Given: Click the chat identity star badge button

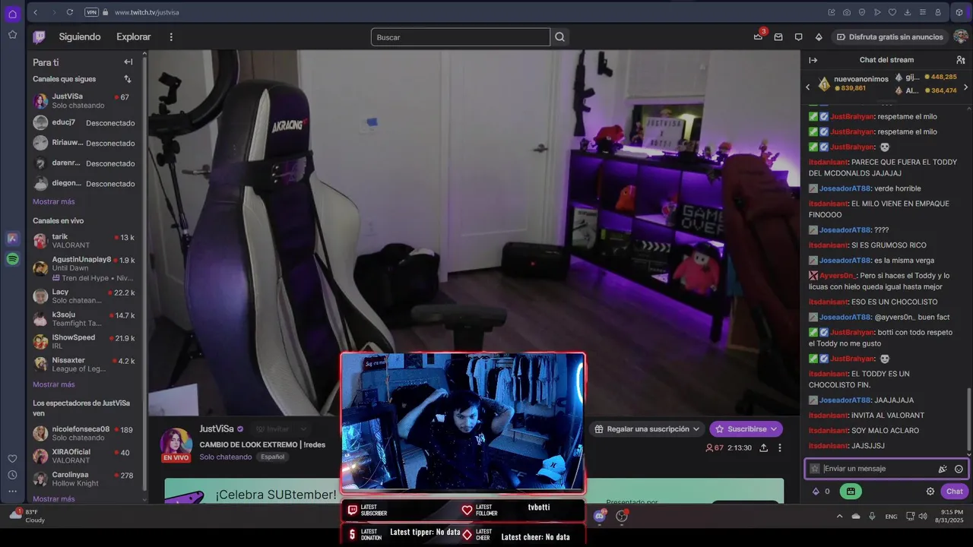Looking at the screenshot, I should pos(815,469).
